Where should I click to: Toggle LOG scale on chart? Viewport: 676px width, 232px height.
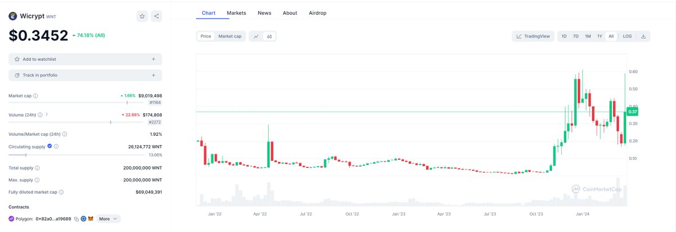[627, 36]
